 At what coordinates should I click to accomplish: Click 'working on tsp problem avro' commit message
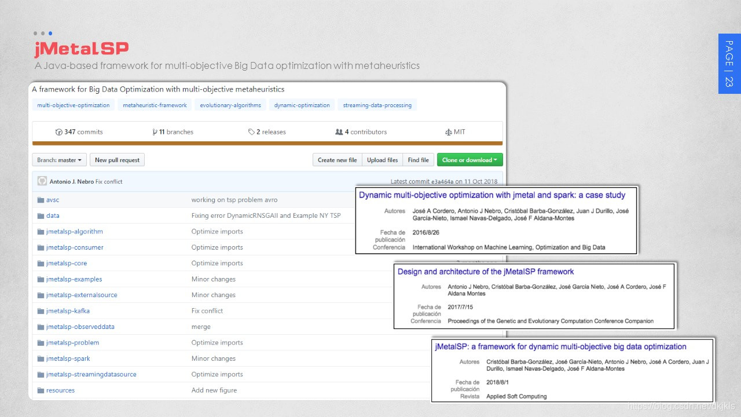[x=234, y=200]
